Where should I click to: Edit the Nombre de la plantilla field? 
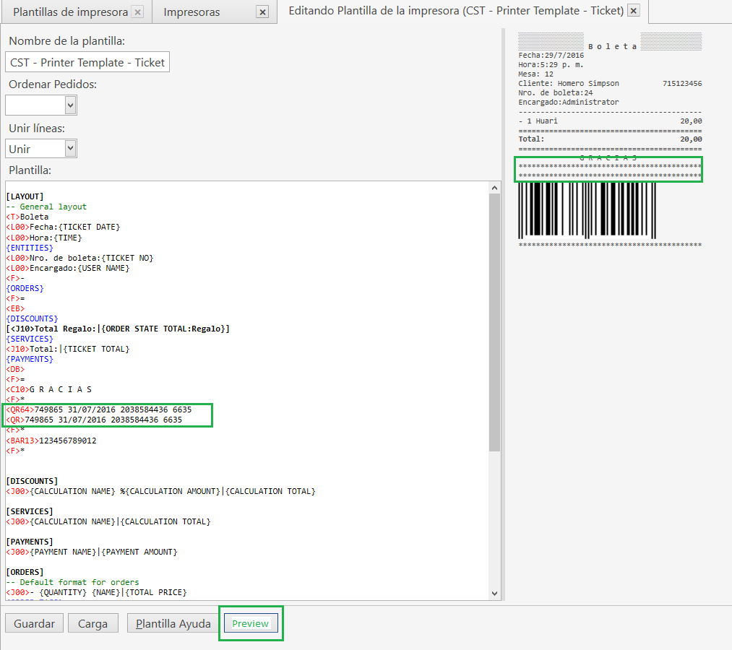(x=87, y=62)
